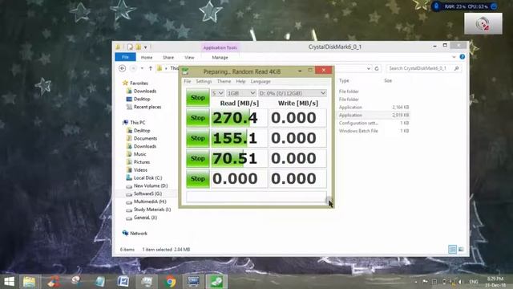513x289 pixels.
Task: Click the top Stop button for all tests
Action: pos(198,98)
